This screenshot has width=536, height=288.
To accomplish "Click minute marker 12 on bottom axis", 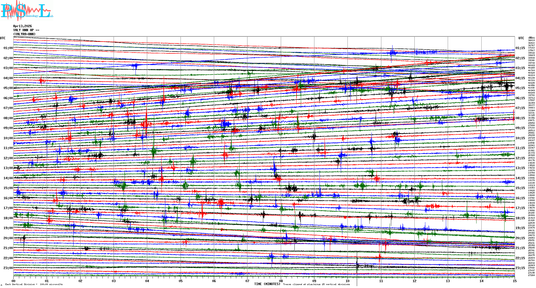I will coord(414,281).
